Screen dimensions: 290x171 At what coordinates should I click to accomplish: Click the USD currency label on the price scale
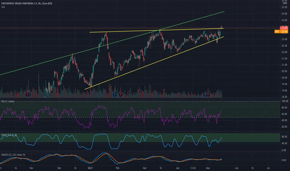pyautogui.click(x=285, y=3)
